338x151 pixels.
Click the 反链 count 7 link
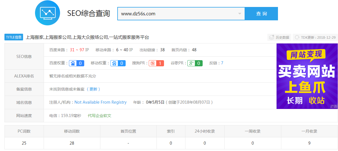click(222, 63)
